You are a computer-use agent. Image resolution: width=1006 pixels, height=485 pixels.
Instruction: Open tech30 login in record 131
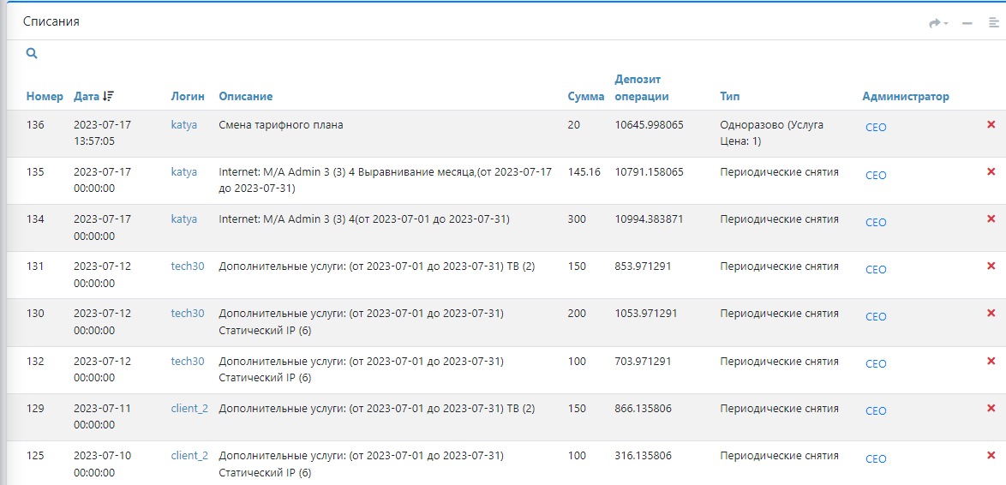coord(188,266)
